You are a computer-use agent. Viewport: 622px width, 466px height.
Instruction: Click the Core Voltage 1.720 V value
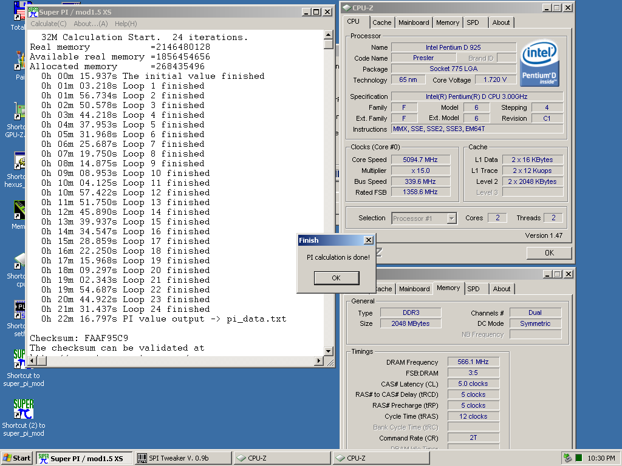point(494,79)
